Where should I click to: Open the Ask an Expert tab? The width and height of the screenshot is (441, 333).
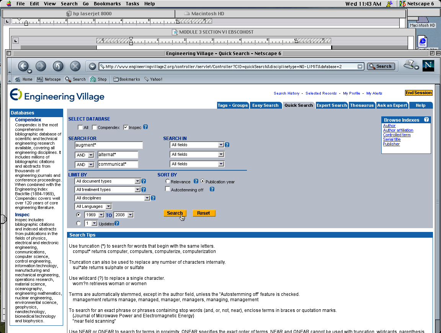(392, 106)
